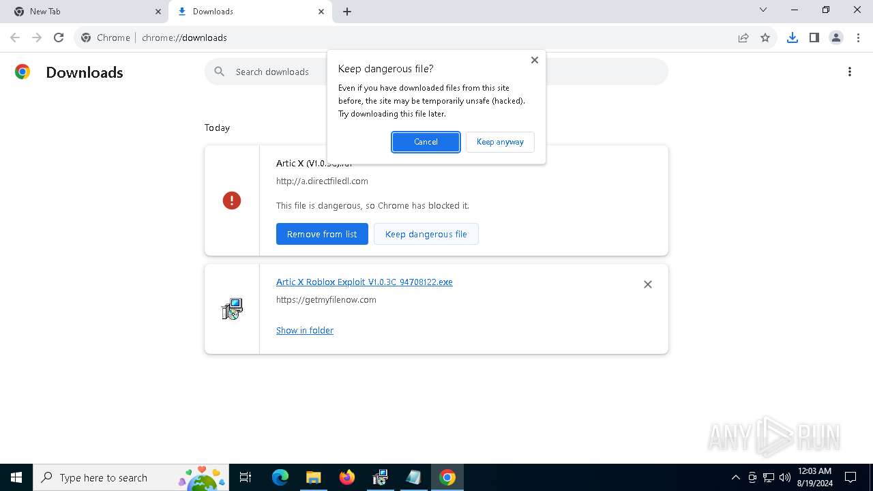
Task: Click the http://a.directfiledl.com source text
Action: coord(322,181)
